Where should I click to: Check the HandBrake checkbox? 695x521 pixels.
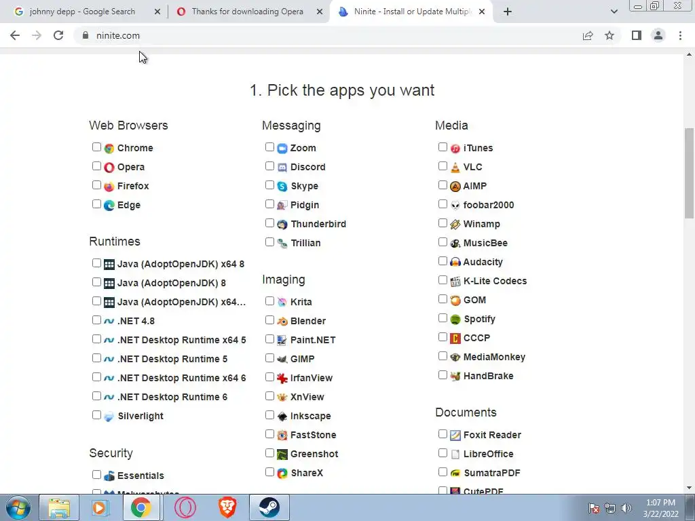coord(443,375)
